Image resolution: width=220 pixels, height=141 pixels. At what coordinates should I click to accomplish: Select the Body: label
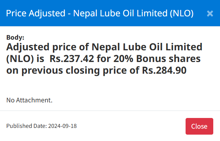(x=15, y=38)
